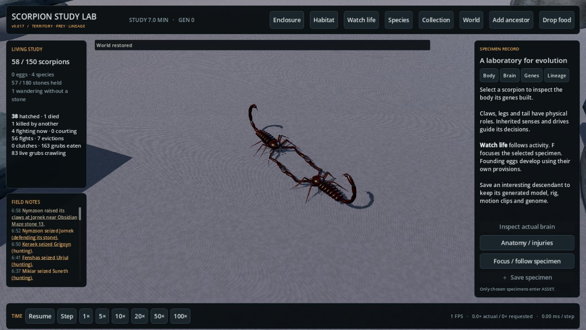Open the note Keraek seized Grigoyn
This screenshot has width=586, height=330.
pyautogui.click(x=41, y=247)
